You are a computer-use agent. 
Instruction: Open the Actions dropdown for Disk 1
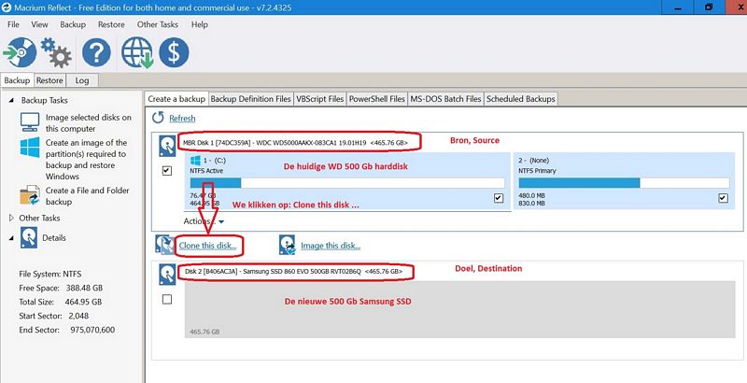[204, 221]
